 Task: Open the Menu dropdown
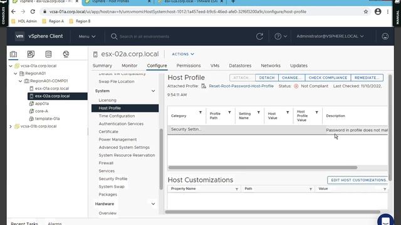click(x=87, y=36)
